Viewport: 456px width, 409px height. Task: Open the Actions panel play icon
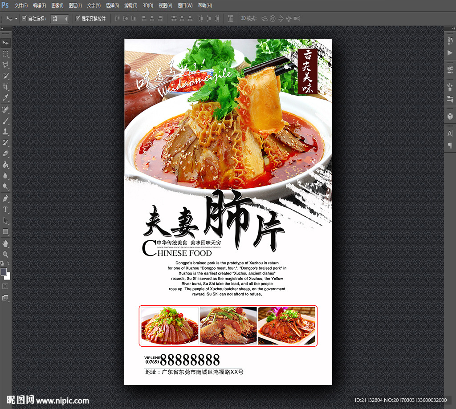tap(450, 53)
